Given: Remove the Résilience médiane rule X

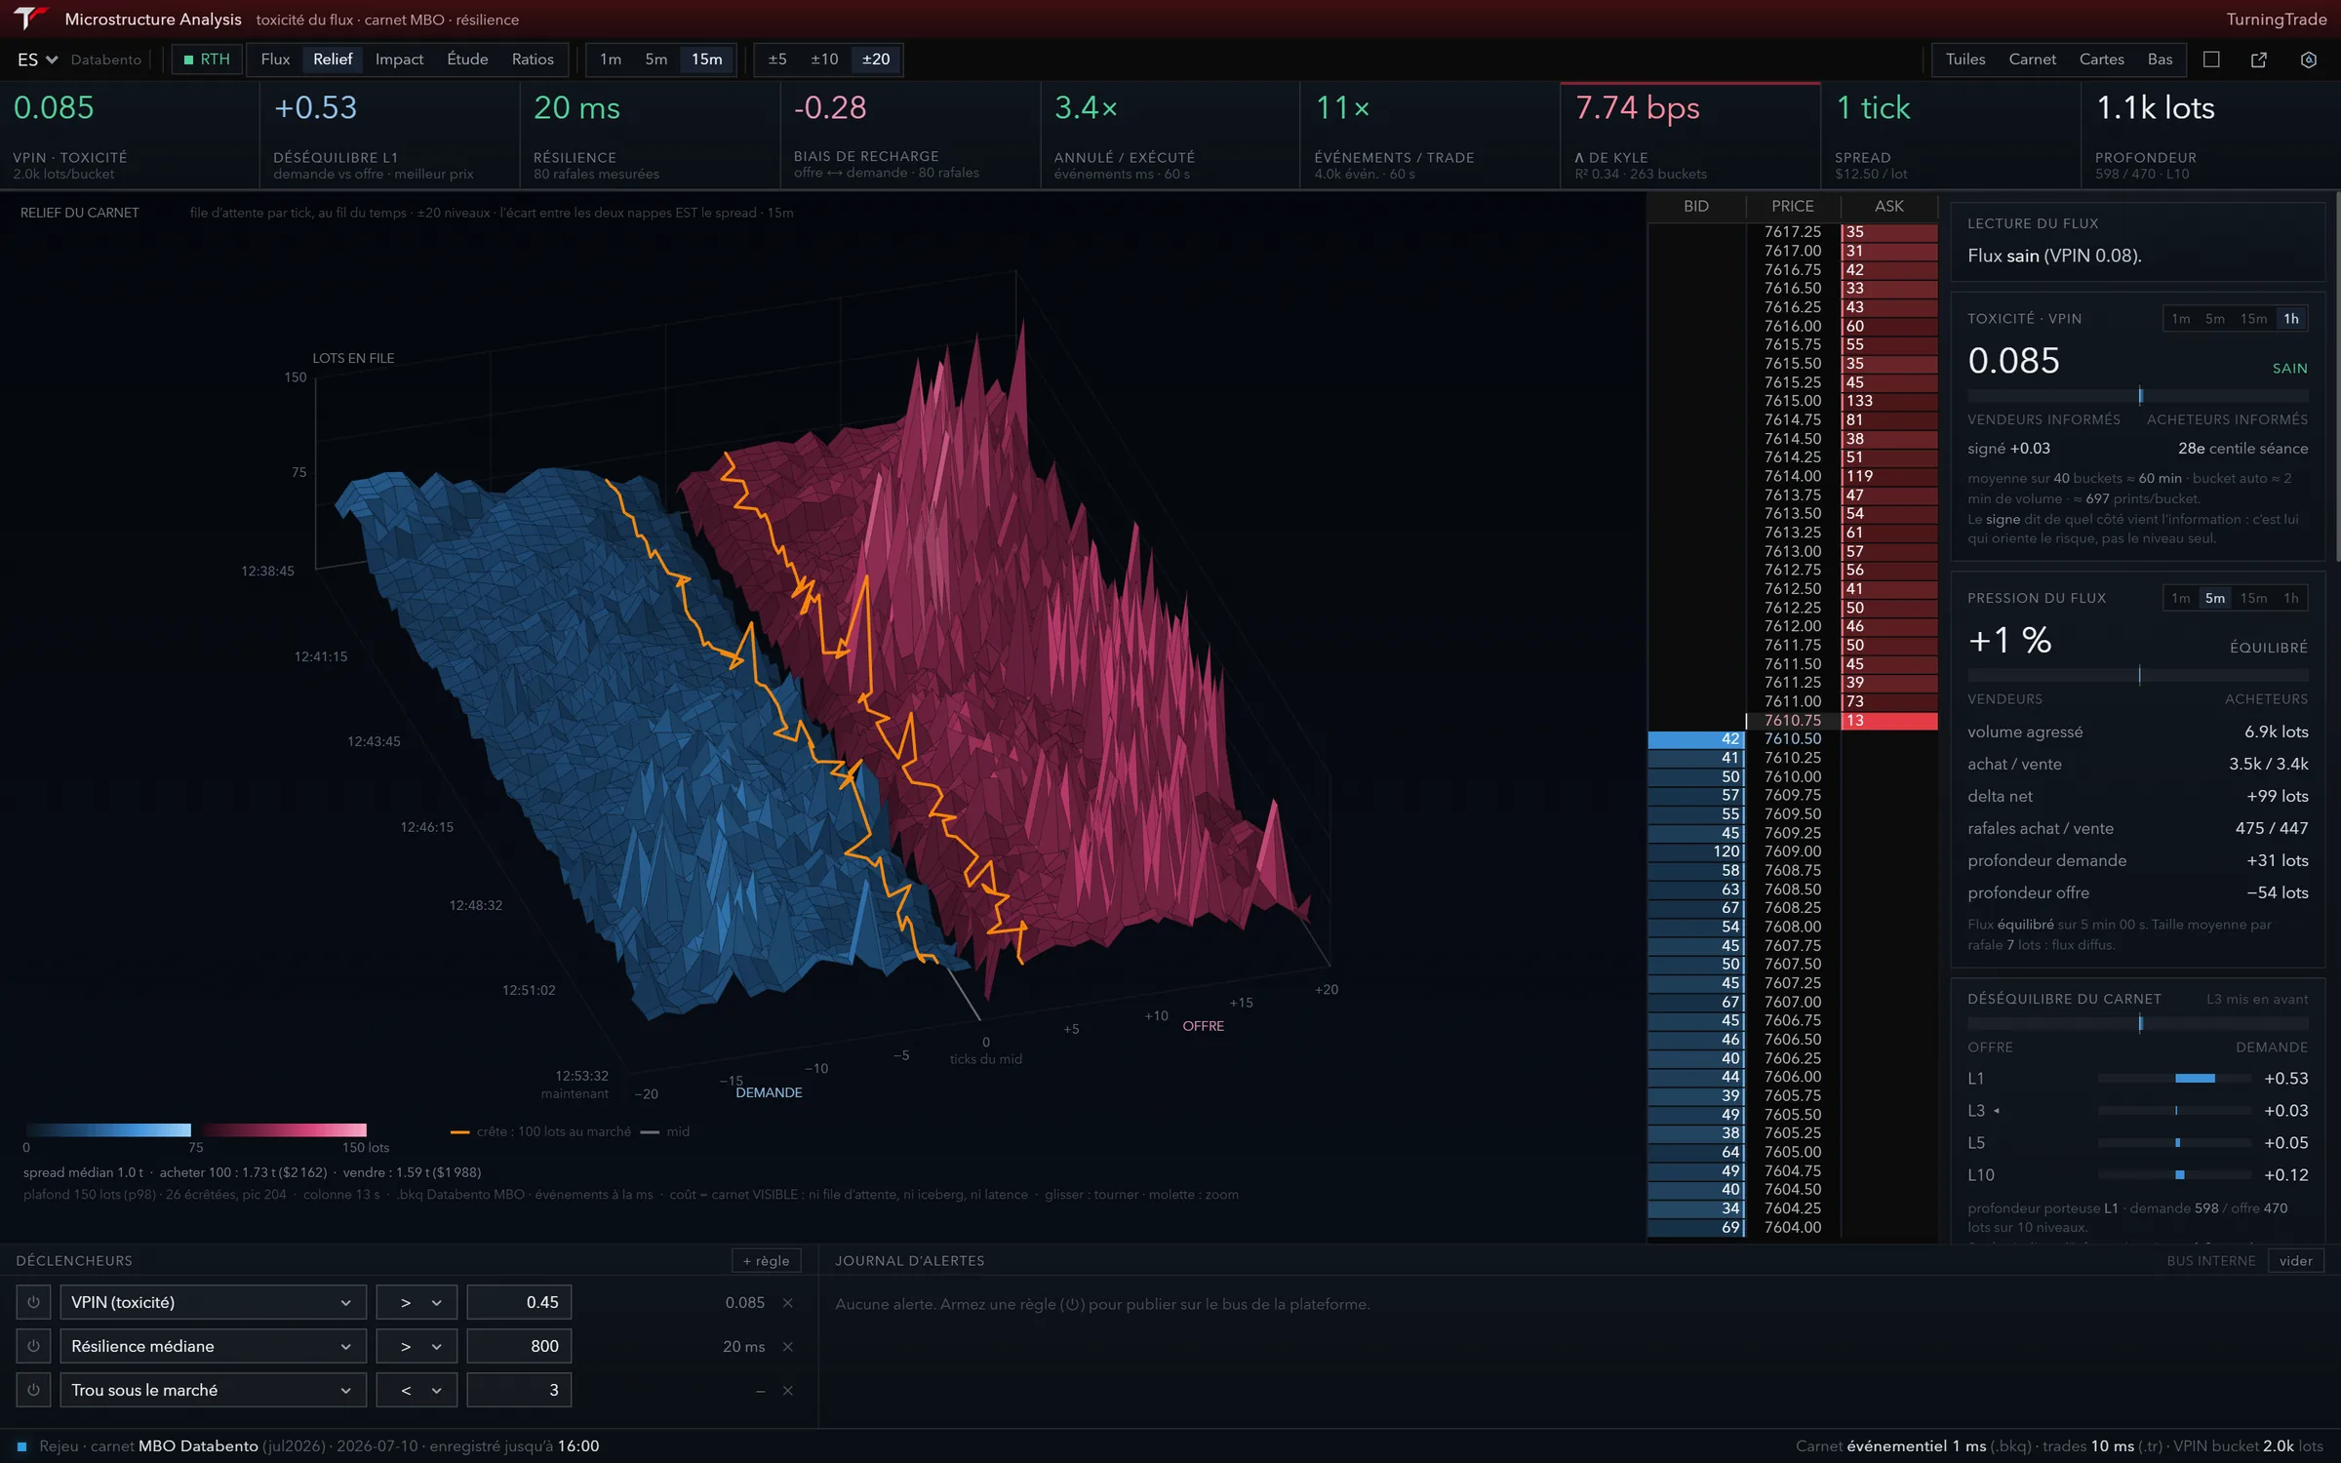Looking at the screenshot, I should coord(788,1346).
